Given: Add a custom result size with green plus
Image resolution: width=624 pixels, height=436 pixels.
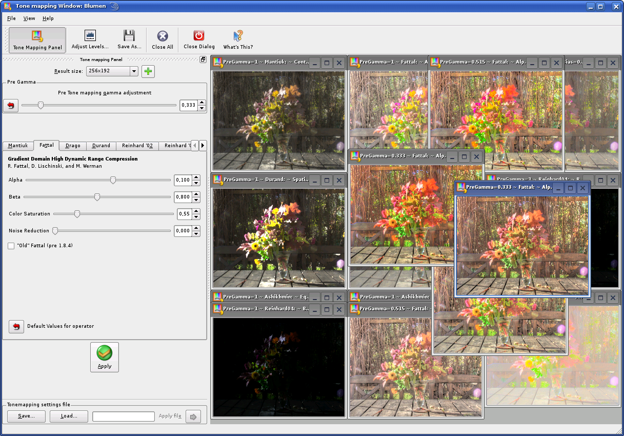Looking at the screenshot, I should [x=148, y=71].
